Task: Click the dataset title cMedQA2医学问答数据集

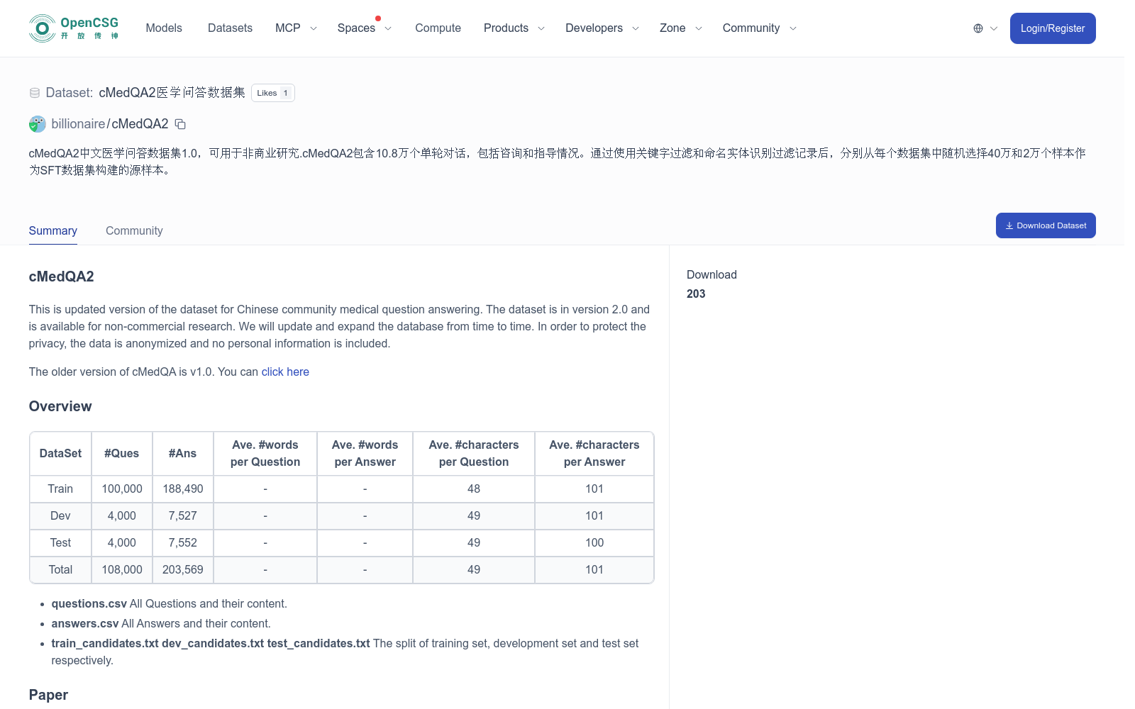Action: point(172,93)
